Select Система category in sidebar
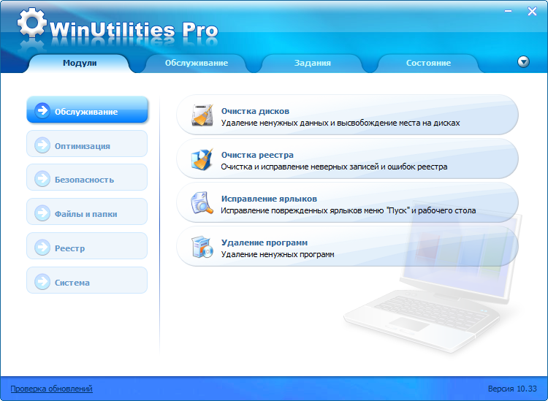This screenshot has width=548, height=401. pyautogui.click(x=87, y=280)
